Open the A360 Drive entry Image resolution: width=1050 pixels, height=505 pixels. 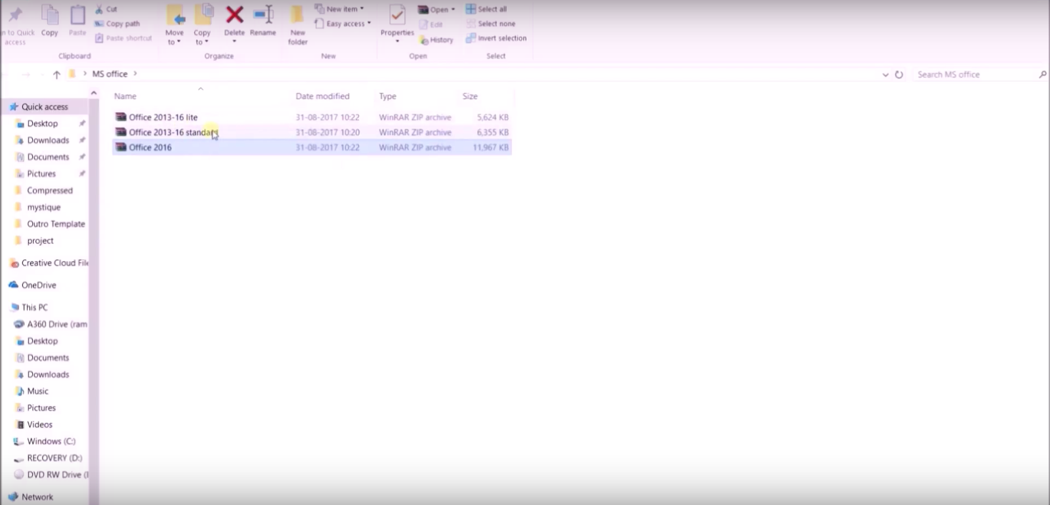pos(57,324)
